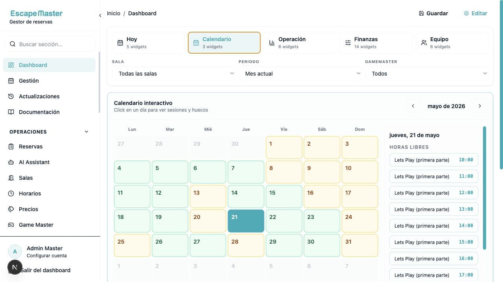The height and width of the screenshot is (282, 503).
Task: Click the Game Master gamepad icon
Action: [x=11, y=225]
